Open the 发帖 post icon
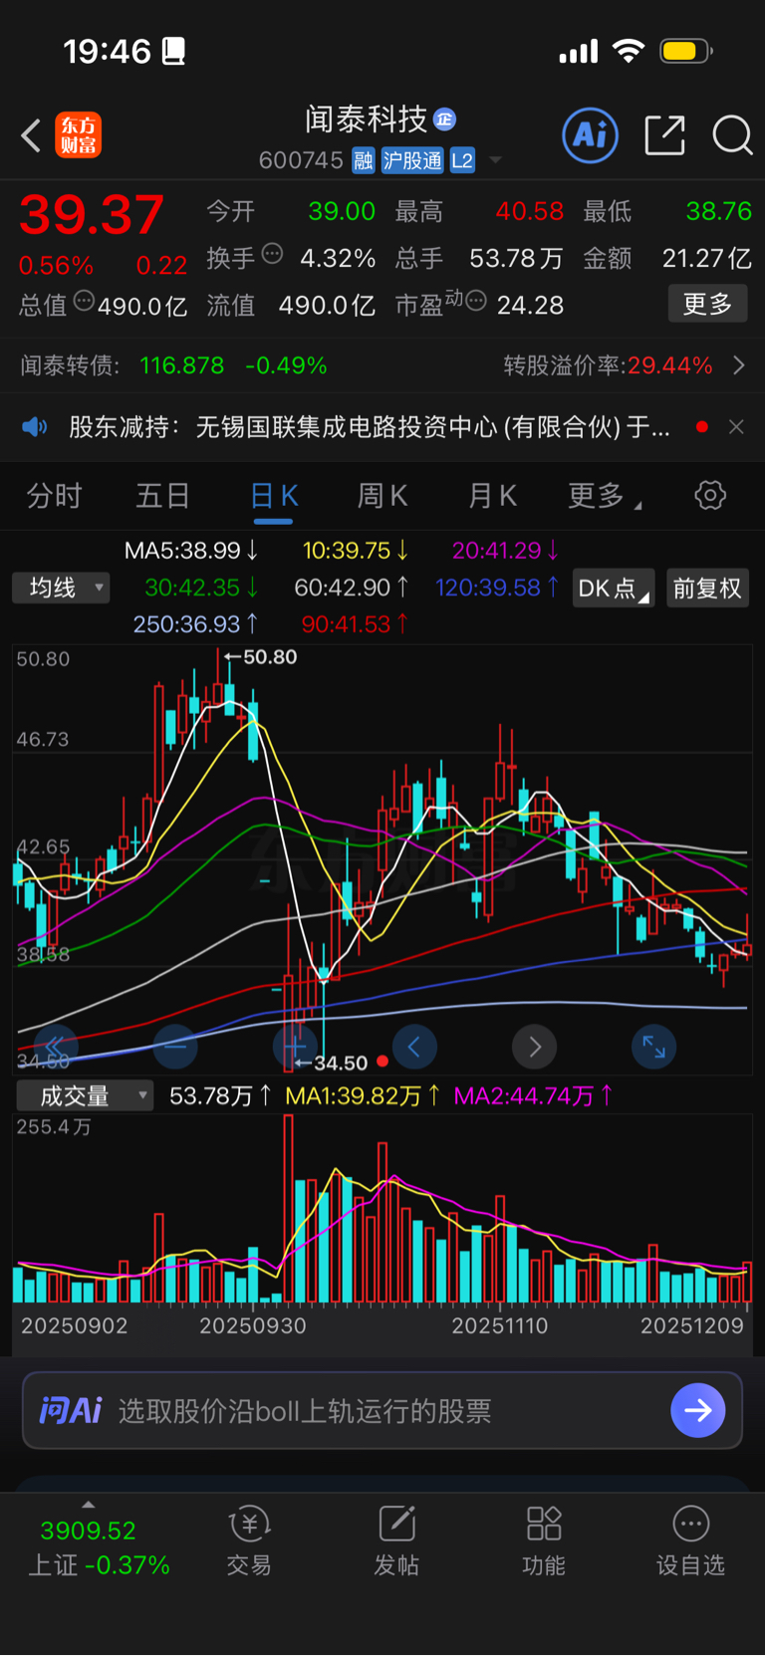Screen dimensions: 765x1656 pyautogui.click(x=396, y=1541)
